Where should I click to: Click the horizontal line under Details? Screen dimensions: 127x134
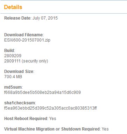coord(64,13)
